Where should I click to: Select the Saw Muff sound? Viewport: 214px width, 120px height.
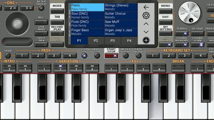coord(121,24)
